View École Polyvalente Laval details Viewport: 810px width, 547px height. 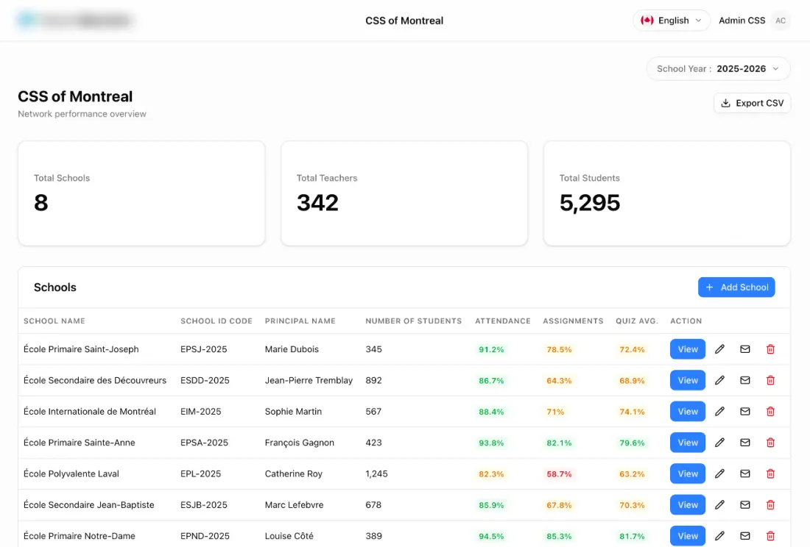pos(688,473)
